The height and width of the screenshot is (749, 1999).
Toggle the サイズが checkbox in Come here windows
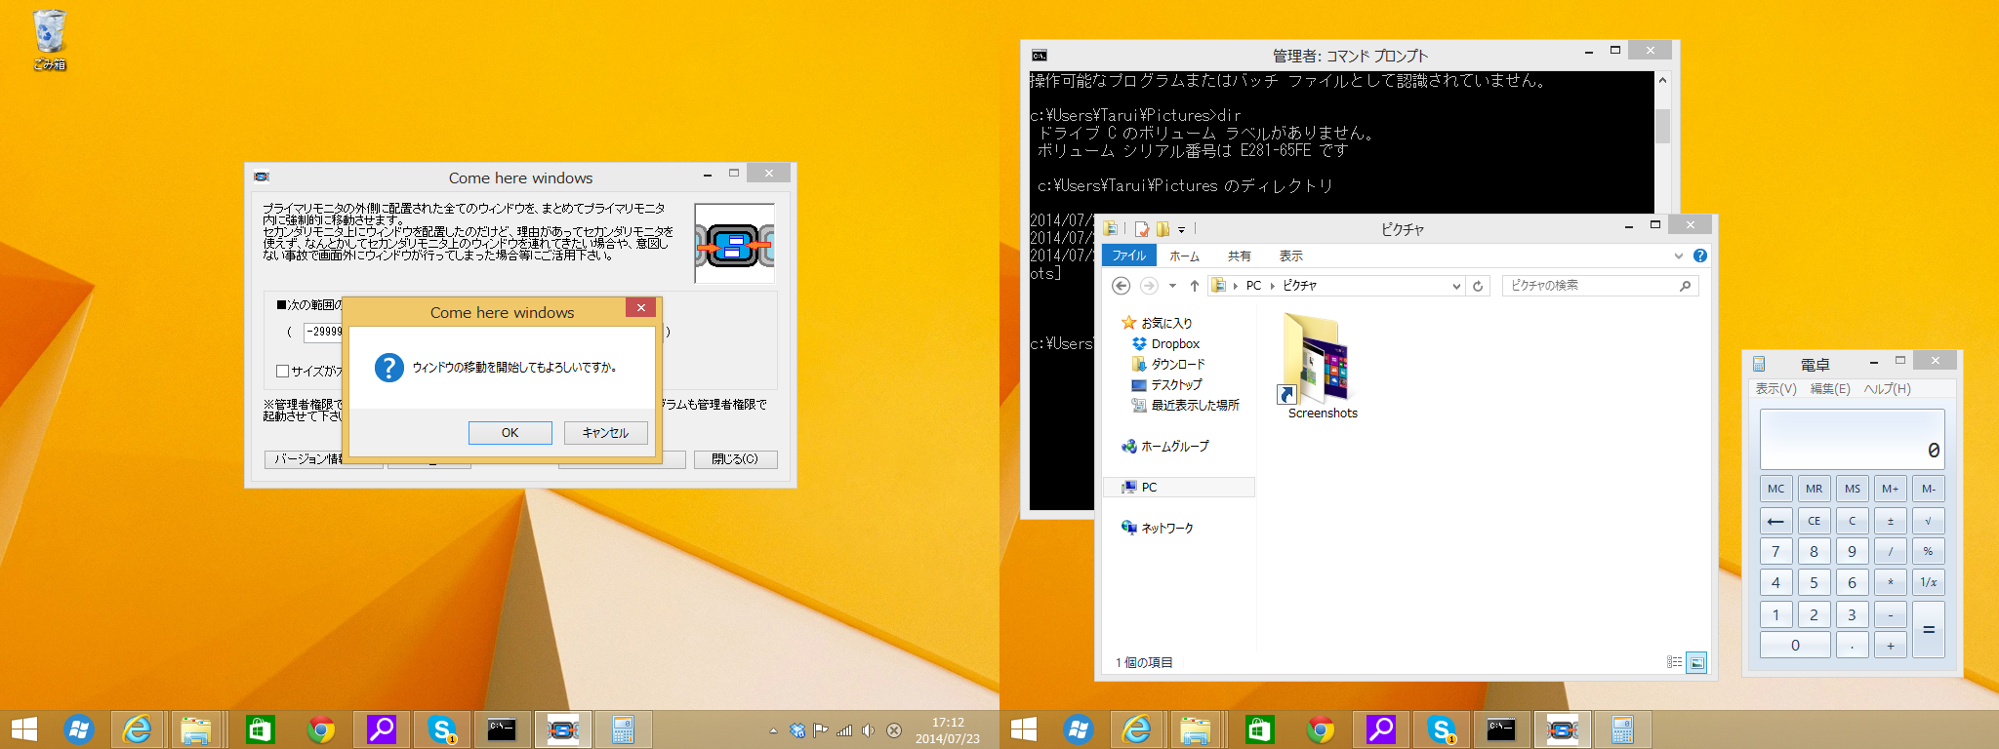click(282, 371)
